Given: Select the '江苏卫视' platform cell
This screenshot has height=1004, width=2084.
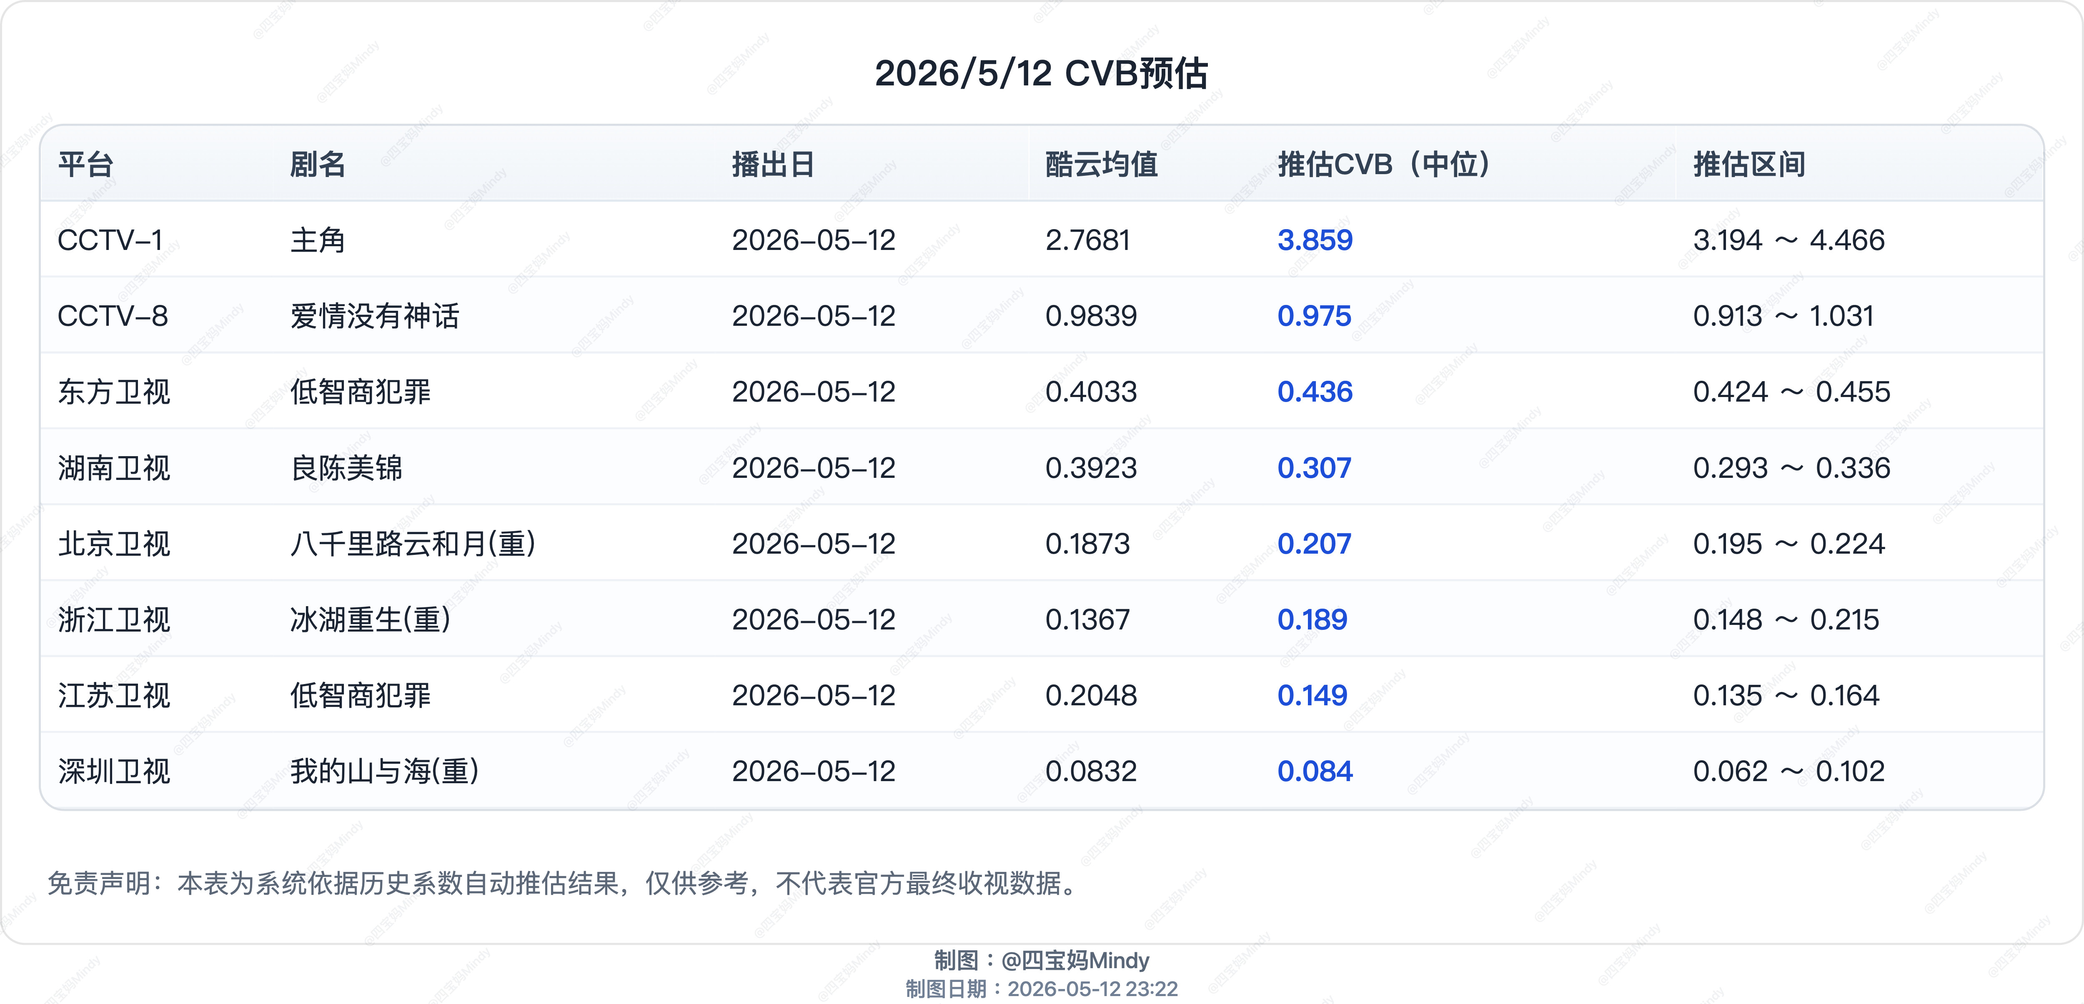Looking at the screenshot, I should [114, 696].
